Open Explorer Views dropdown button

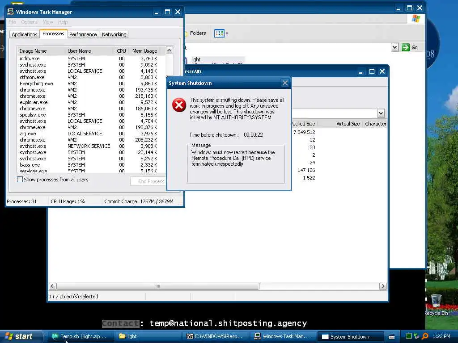tap(221, 33)
